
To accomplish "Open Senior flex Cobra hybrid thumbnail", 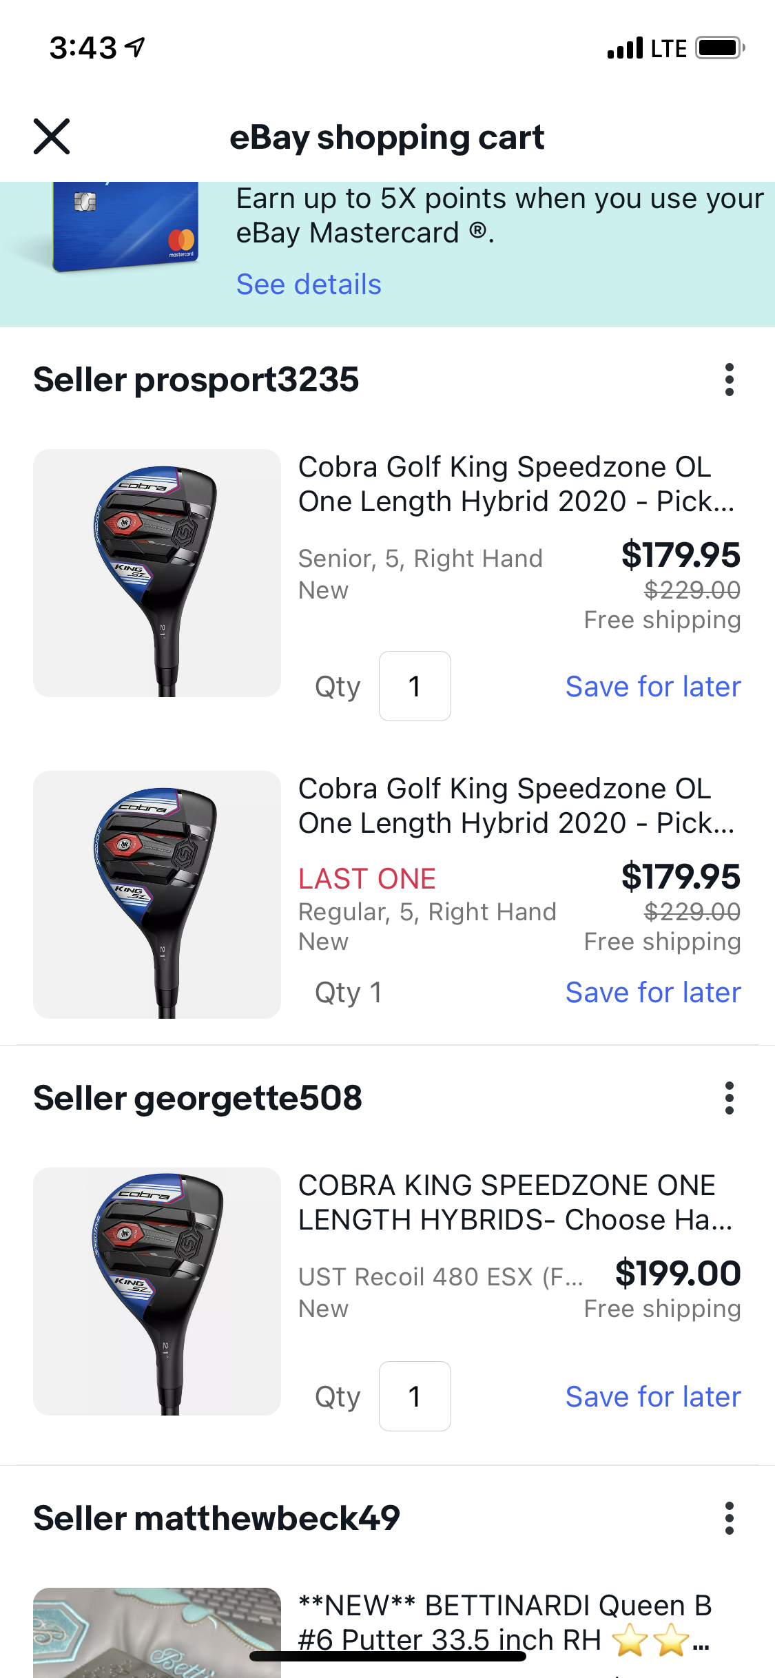I will coord(157,573).
